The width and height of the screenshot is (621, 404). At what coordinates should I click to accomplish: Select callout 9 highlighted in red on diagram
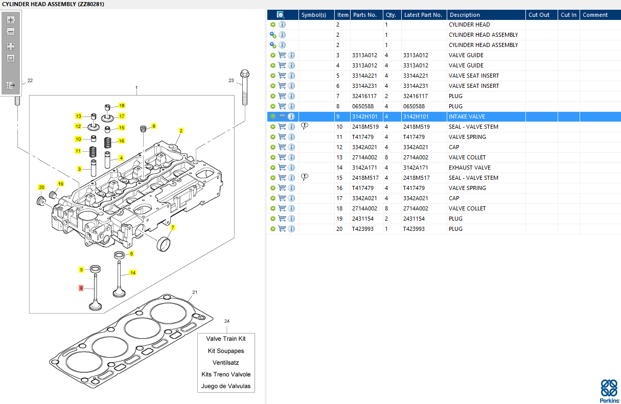pyautogui.click(x=81, y=288)
